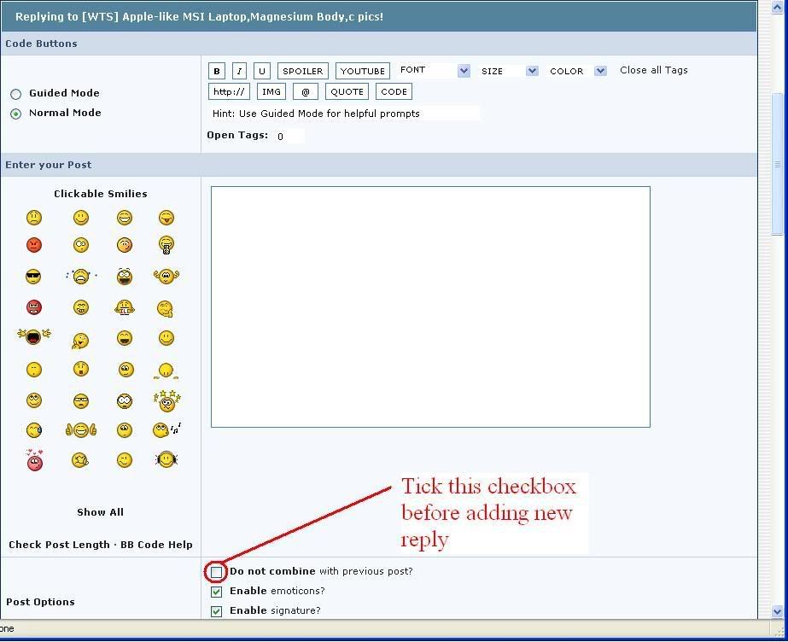Click the Show All smilies link
The image size is (788, 642).
coord(100,512)
